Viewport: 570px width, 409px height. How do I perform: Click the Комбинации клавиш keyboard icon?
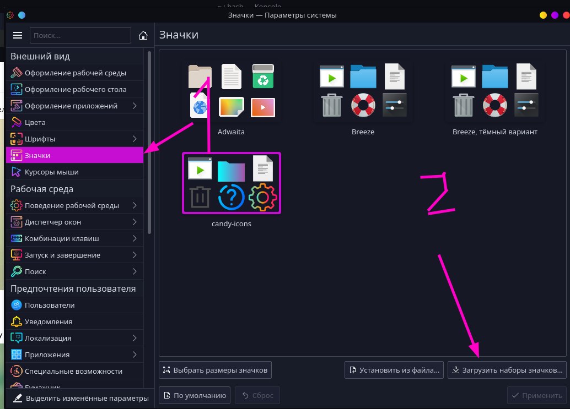[x=17, y=238]
